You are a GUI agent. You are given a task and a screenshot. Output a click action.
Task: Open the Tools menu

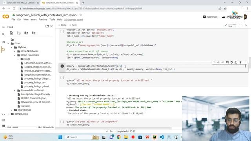(x=52, y=20)
